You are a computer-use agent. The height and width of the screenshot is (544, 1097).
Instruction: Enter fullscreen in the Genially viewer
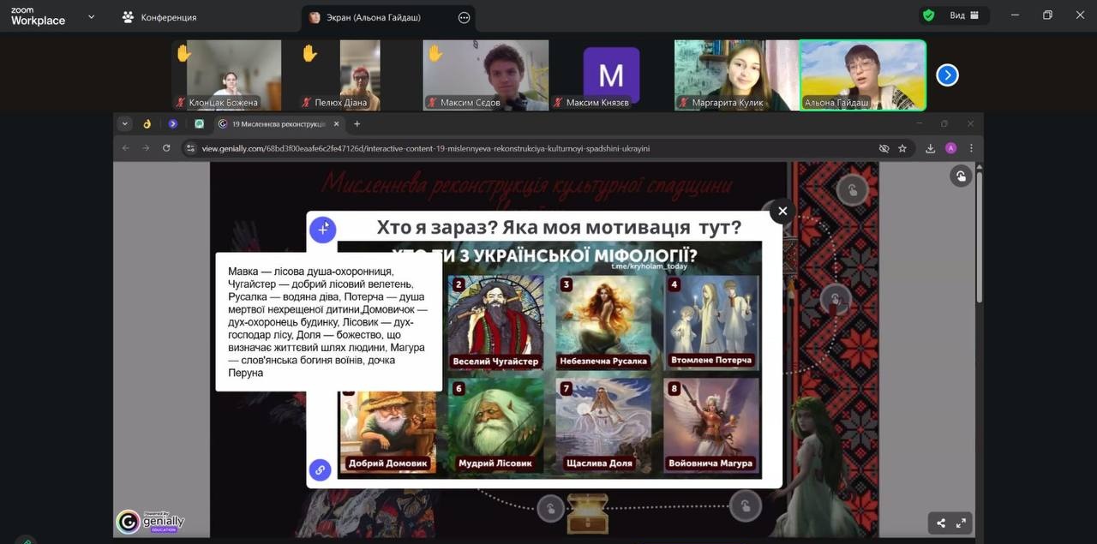coord(961,523)
